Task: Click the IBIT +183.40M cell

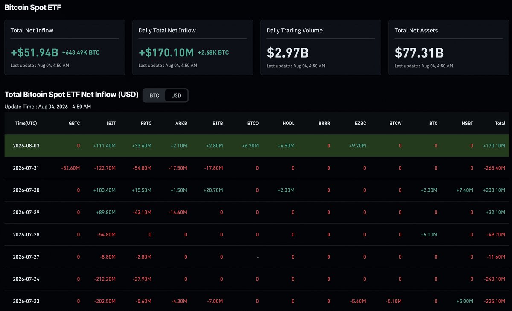Action: tap(105, 190)
